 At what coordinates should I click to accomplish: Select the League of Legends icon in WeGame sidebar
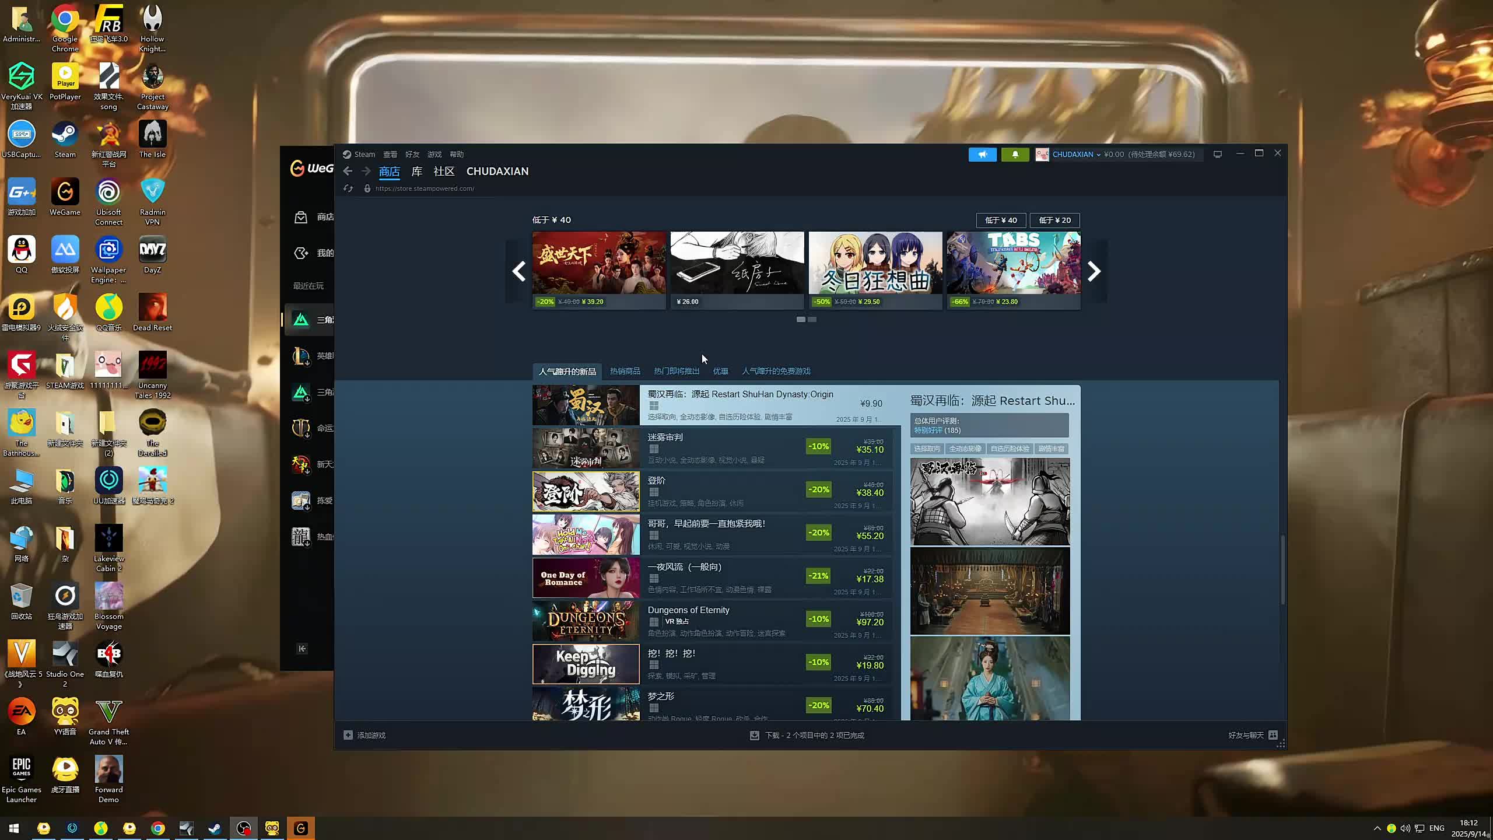[x=301, y=356]
